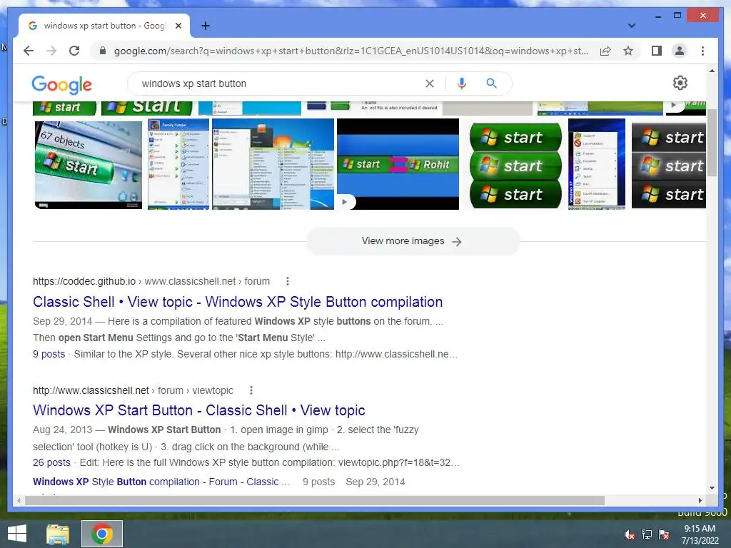Click the www.classicshell.net forum viewtopic breadcrumb
Viewport: 731px width, 548px height.
133,390
